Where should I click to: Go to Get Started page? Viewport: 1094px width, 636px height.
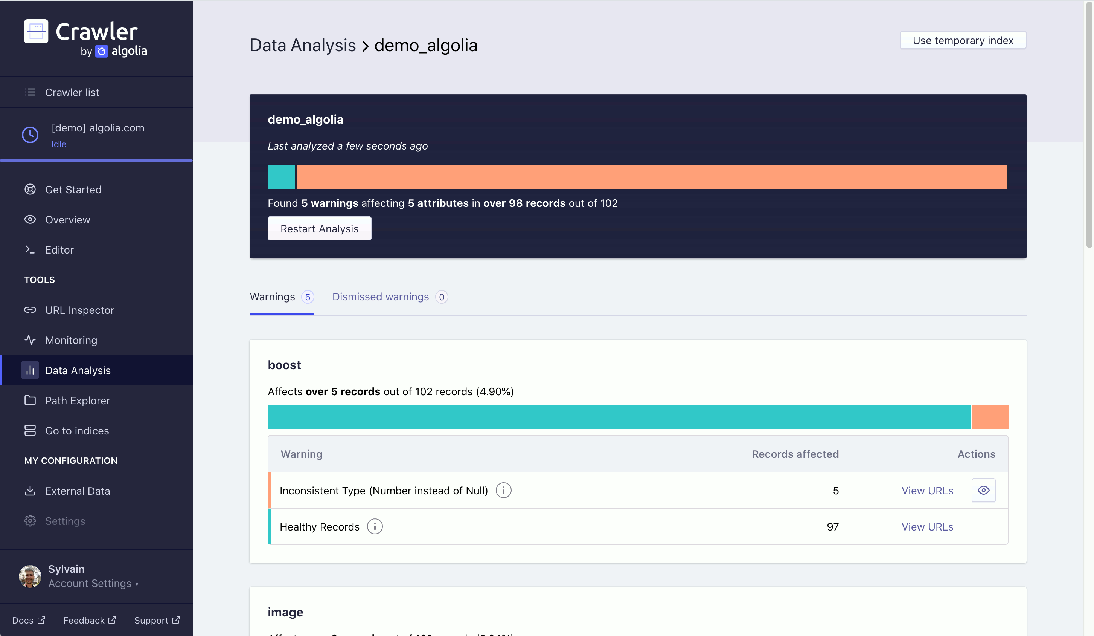click(x=96, y=190)
